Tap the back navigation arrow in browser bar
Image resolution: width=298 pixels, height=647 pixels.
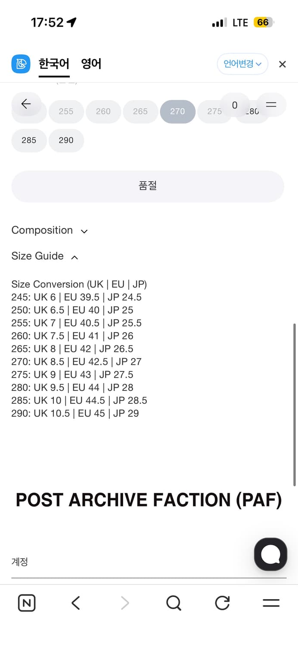[75, 603]
